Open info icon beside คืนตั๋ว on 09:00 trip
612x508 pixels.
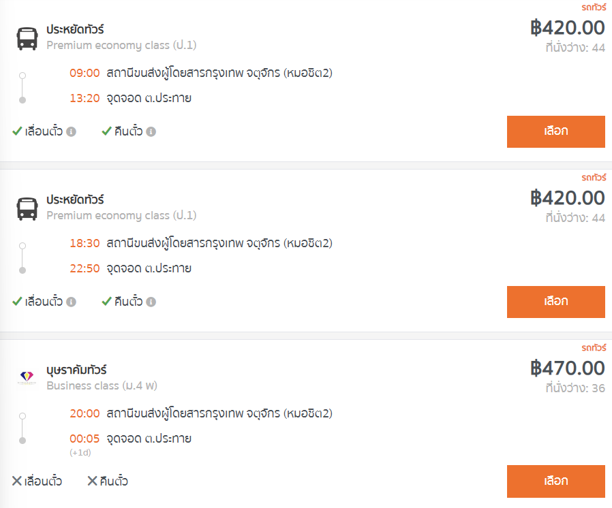tap(151, 132)
